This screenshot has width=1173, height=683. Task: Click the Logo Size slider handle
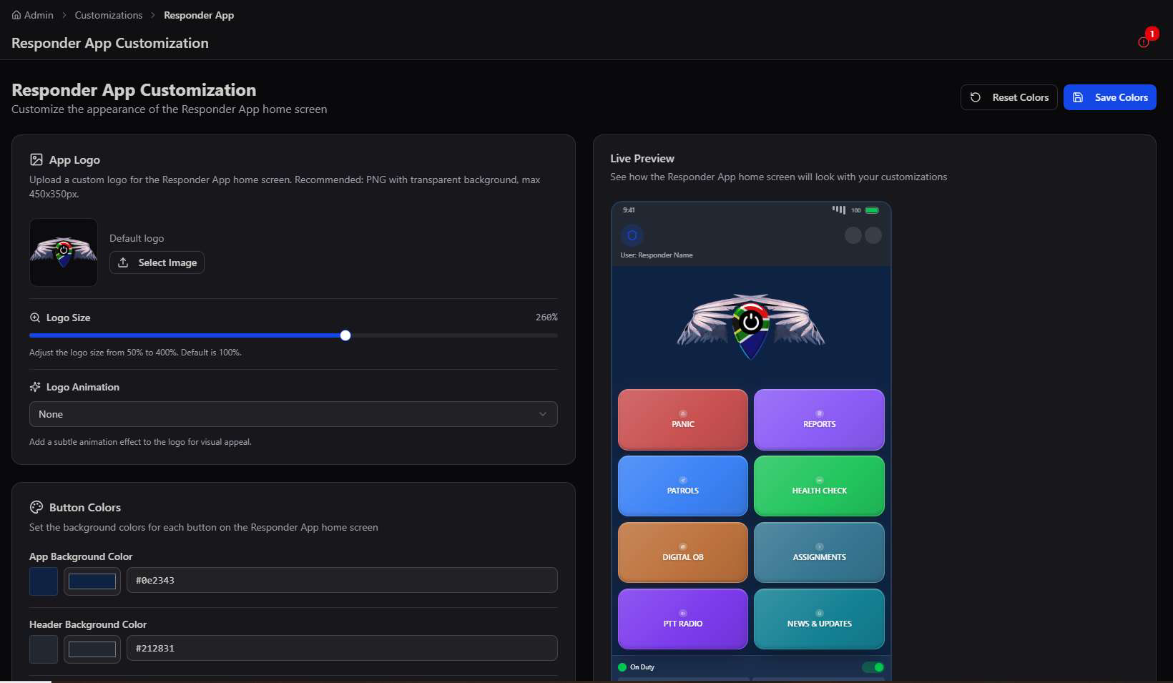(345, 335)
